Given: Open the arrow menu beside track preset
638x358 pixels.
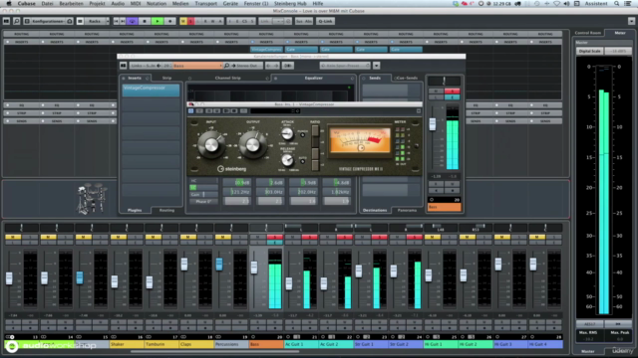Looking at the screenshot, I should coord(377,66).
